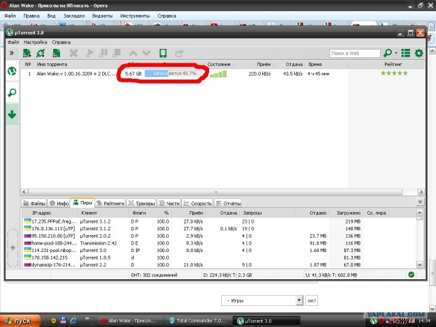Click the Start torrent play icon
Viewport: 436px width, 327px height.
89,53
